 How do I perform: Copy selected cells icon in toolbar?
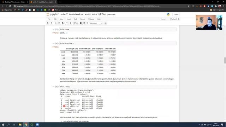pos(59,23)
